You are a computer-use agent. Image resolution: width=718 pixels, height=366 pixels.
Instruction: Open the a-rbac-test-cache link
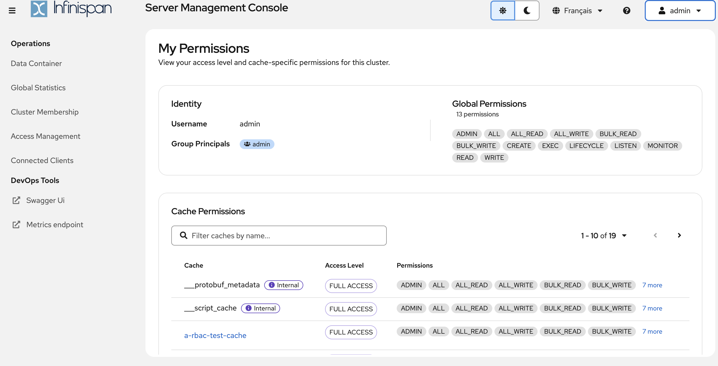215,335
